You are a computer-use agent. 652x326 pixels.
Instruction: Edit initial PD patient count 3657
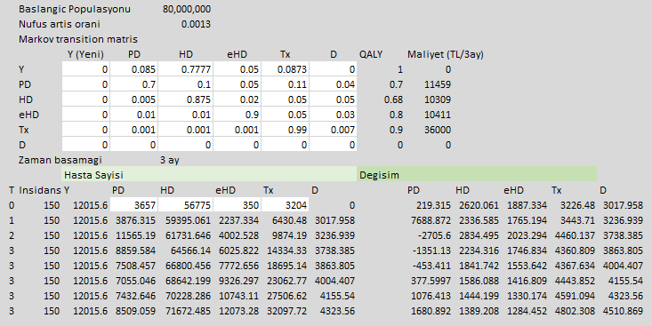pyautogui.click(x=134, y=205)
